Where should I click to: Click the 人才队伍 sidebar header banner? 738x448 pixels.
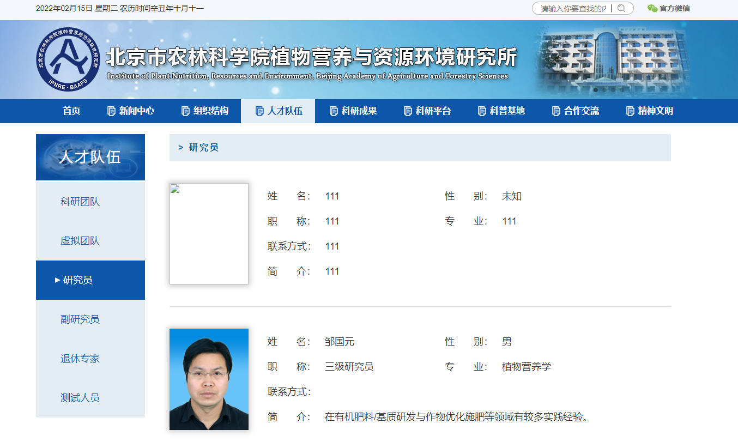tap(90, 157)
